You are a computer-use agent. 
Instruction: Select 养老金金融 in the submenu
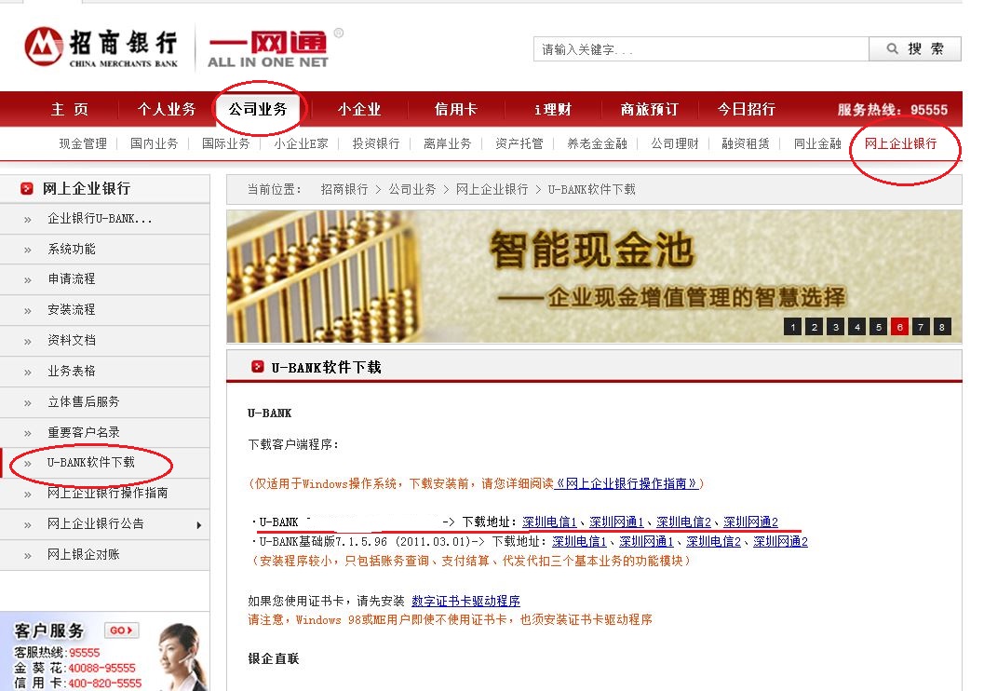click(597, 143)
